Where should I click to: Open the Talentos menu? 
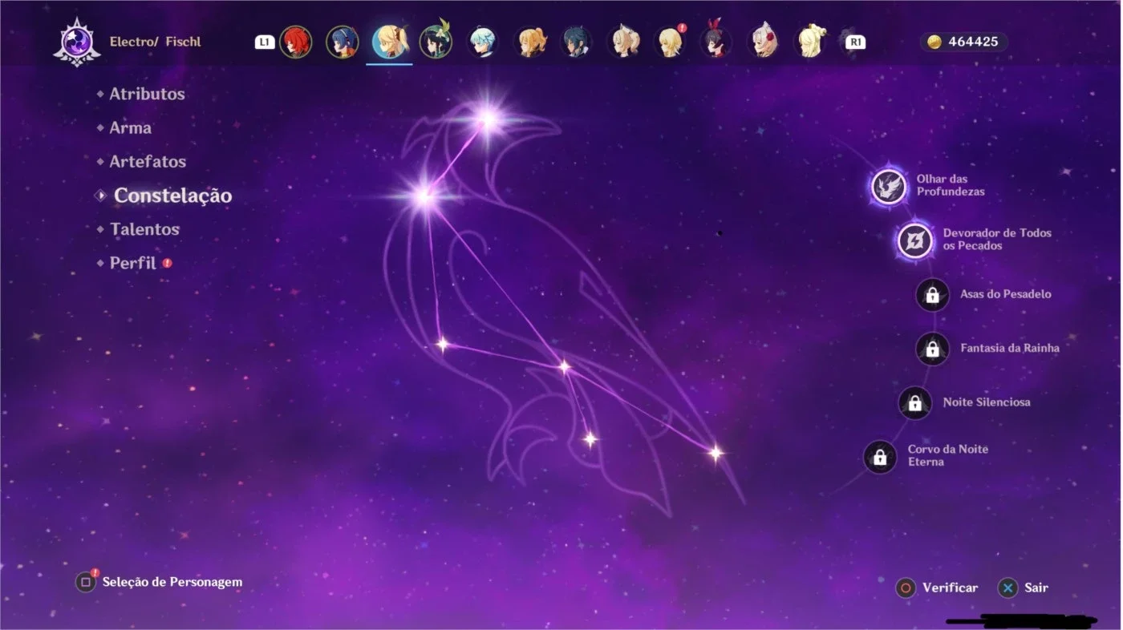tap(145, 229)
